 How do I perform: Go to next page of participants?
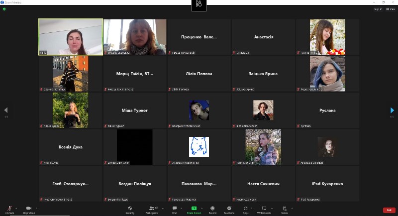[392, 110]
